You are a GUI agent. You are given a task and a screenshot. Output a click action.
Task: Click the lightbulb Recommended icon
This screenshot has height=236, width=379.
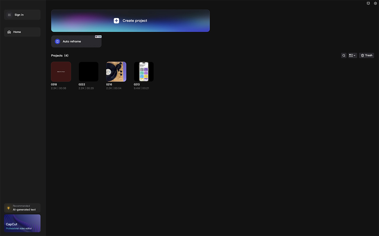pos(9,208)
